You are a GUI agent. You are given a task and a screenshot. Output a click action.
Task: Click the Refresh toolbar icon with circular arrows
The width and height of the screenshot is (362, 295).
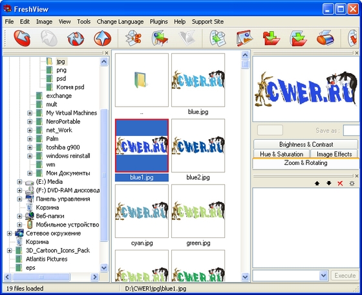coord(76,38)
